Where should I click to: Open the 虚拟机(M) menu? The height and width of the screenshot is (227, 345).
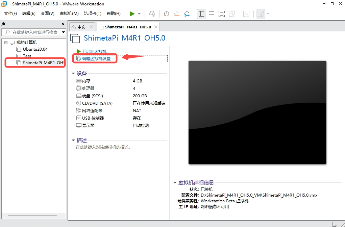(69, 14)
